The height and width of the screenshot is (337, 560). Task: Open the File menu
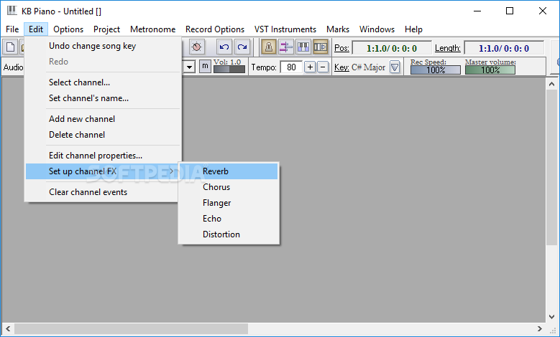(x=12, y=29)
